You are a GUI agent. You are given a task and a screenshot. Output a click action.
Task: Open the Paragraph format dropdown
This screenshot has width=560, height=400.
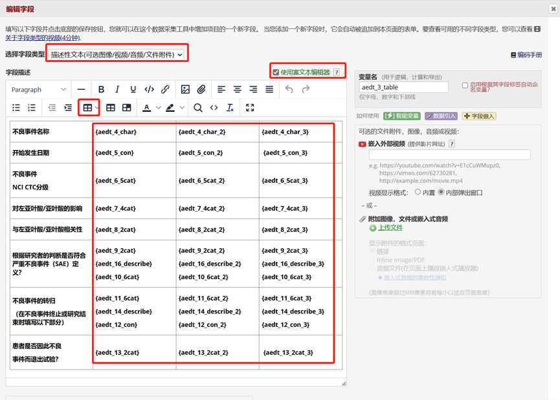[39, 89]
